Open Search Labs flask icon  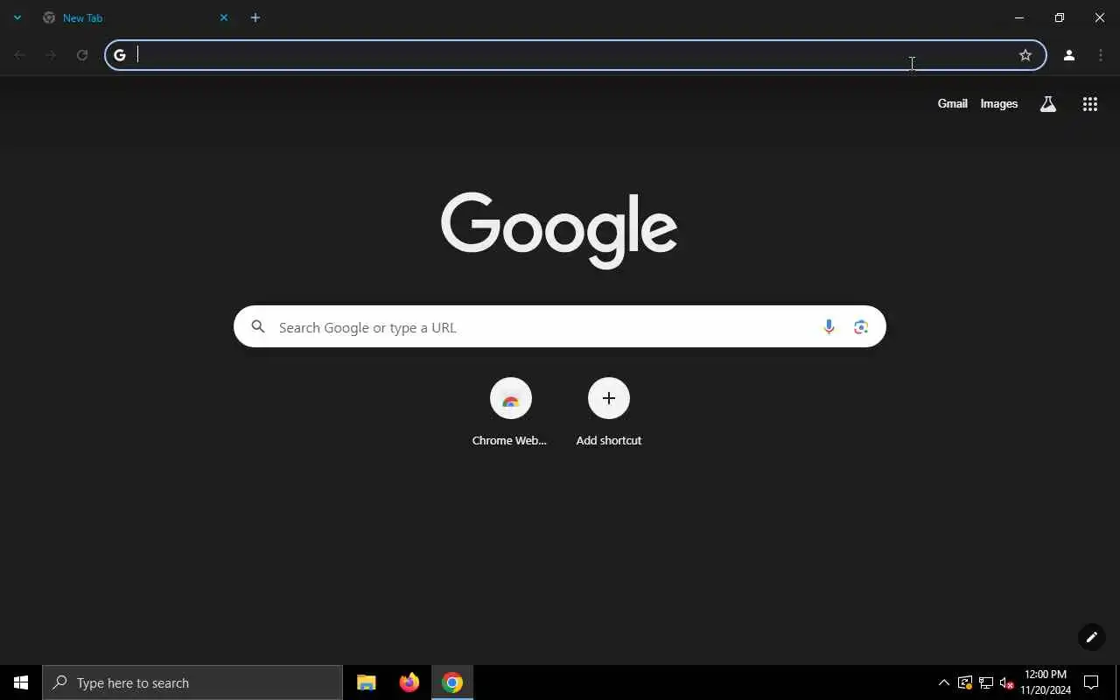click(x=1048, y=104)
